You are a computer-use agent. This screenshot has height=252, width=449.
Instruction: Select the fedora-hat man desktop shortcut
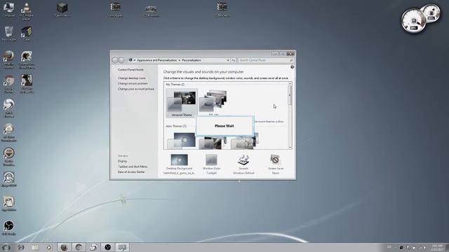click(27, 84)
